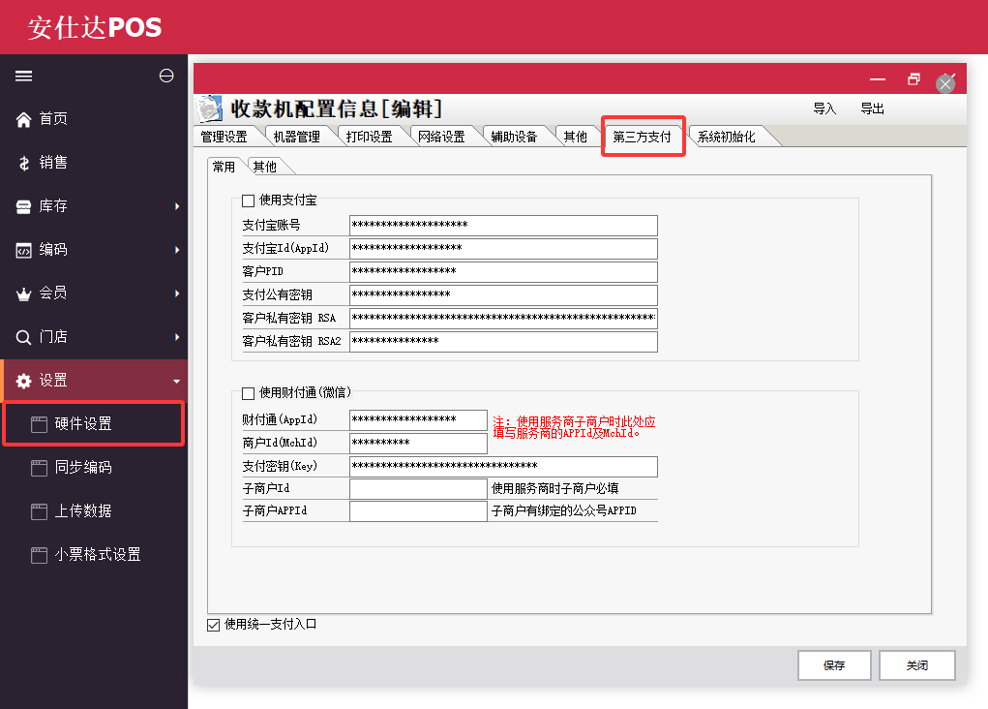
Task: Open the top-level 其他 tab
Action: pyautogui.click(x=575, y=137)
